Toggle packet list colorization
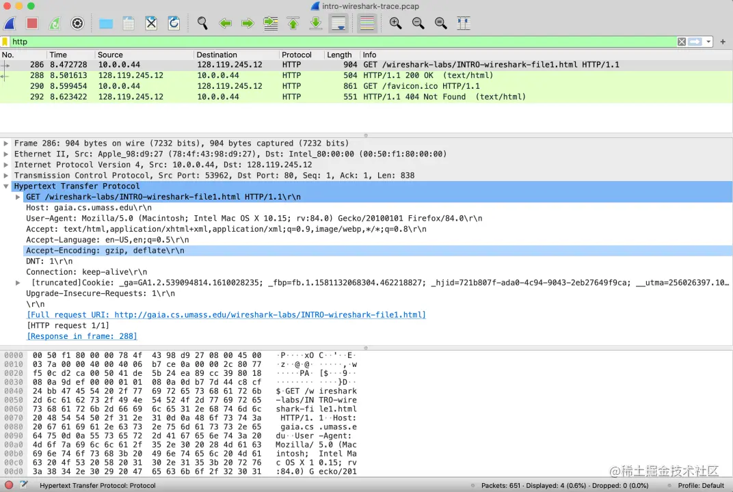This screenshot has width=733, height=492. coord(366,23)
